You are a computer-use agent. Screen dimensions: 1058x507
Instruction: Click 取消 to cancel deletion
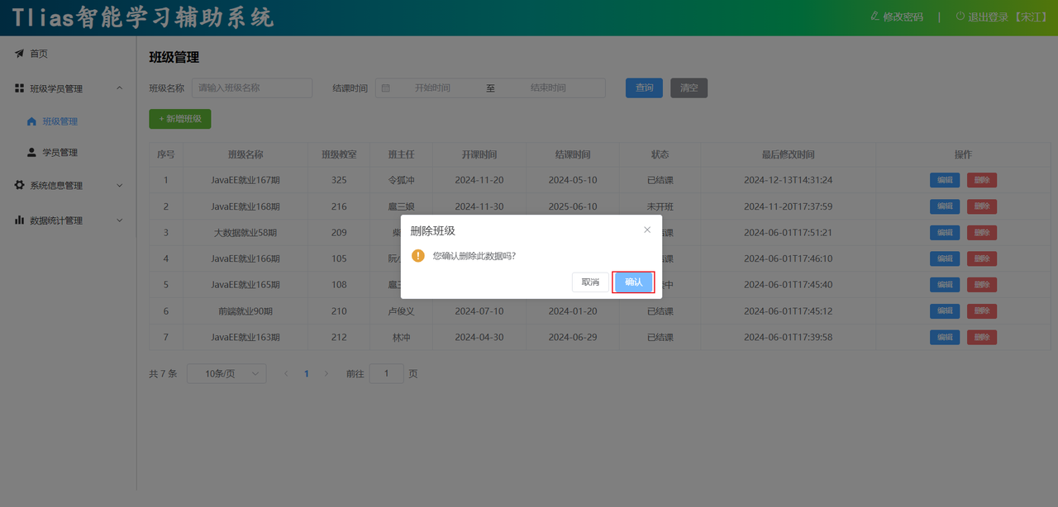(590, 282)
